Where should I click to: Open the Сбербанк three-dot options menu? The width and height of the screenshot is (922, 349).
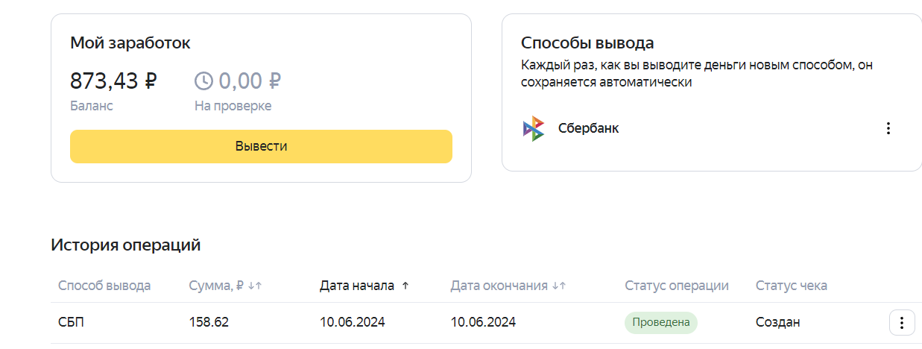tap(888, 128)
